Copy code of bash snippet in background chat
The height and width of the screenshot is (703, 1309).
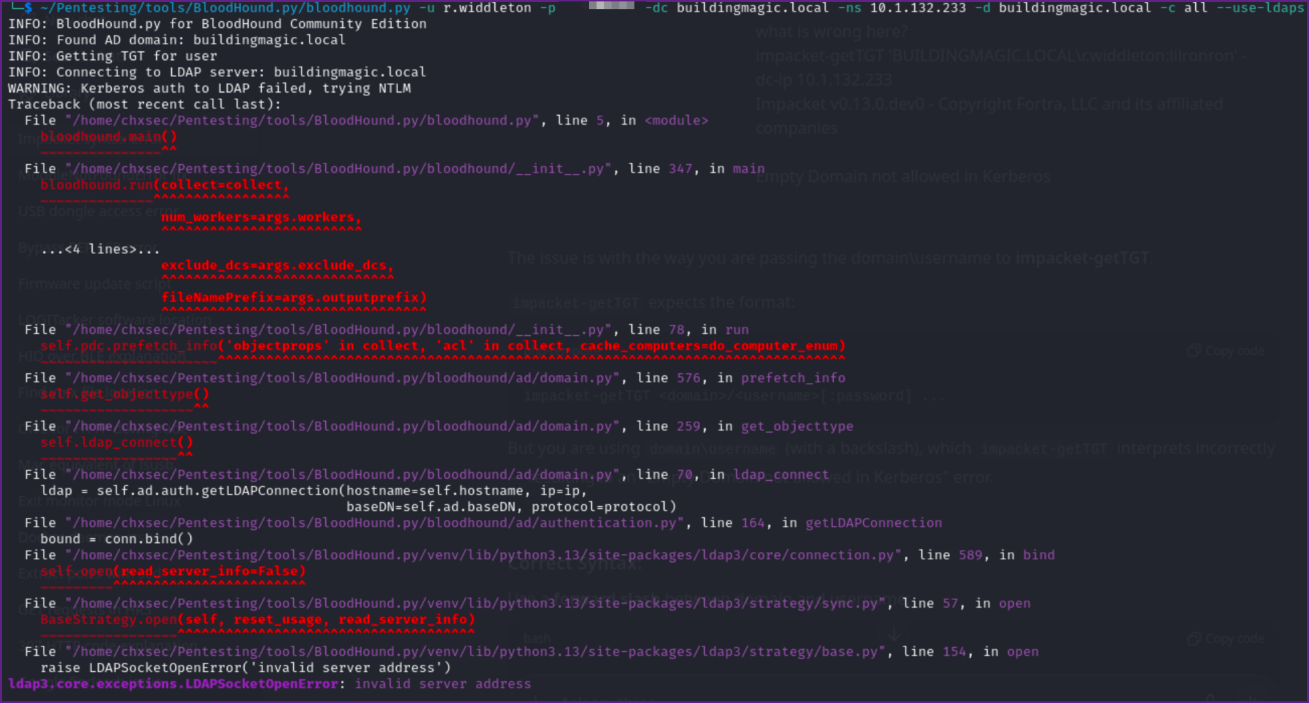click(x=1226, y=639)
